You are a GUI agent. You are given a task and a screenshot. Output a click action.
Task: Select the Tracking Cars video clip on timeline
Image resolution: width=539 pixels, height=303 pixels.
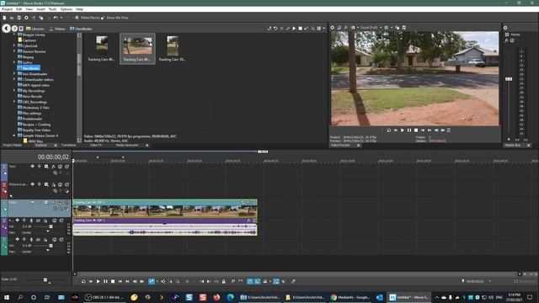[x=165, y=208]
